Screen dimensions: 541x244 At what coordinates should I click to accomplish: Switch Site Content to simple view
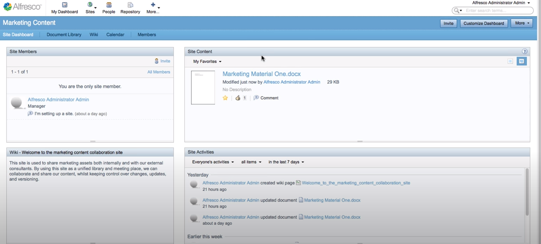click(x=510, y=61)
